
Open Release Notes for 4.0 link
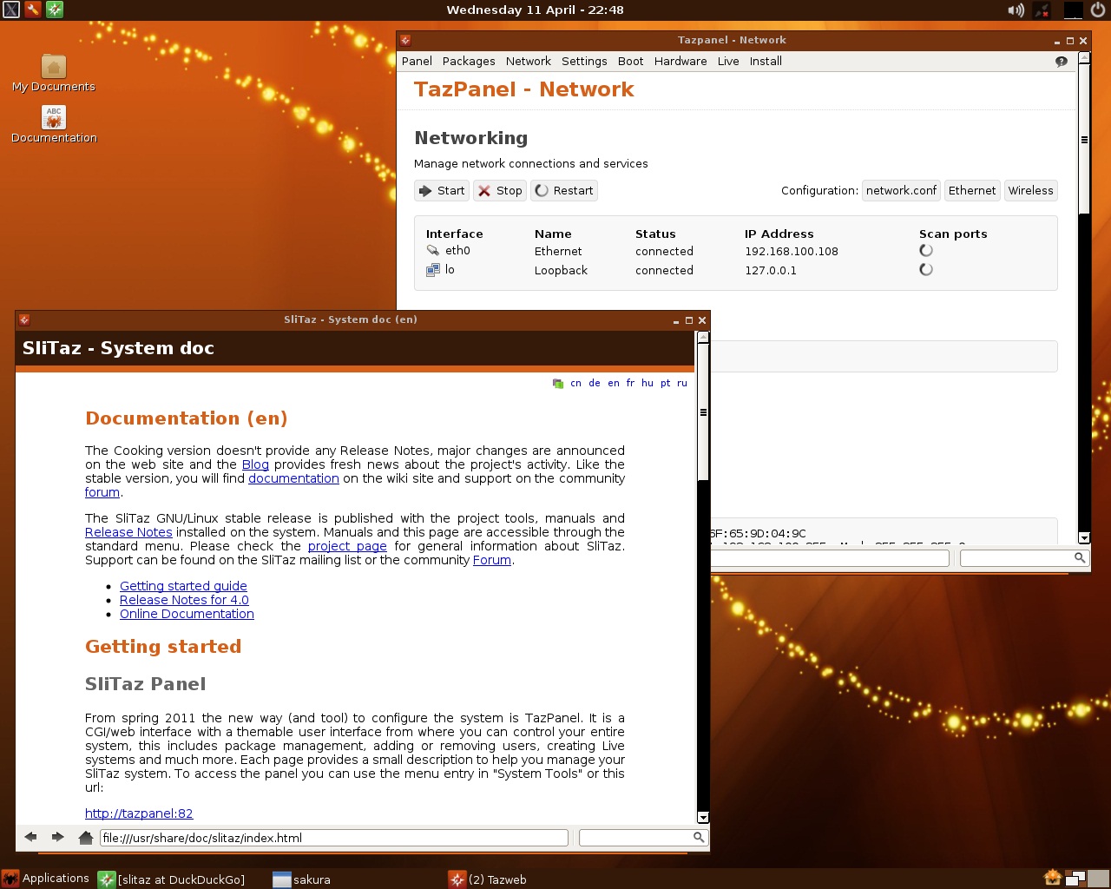pos(184,600)
